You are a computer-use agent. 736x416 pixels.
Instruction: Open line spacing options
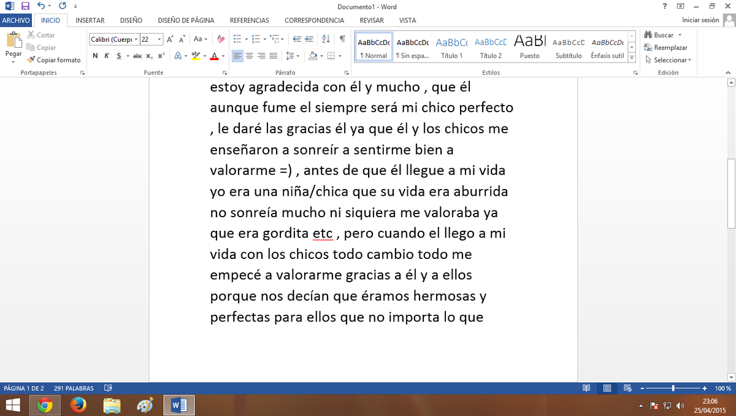(293, 56)
